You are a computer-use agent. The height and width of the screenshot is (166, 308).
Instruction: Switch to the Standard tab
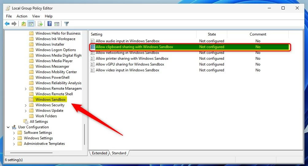tap(119, 153)
